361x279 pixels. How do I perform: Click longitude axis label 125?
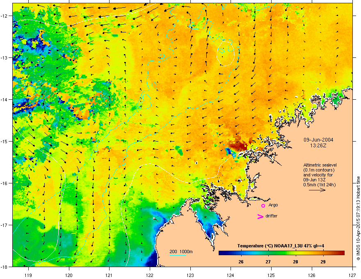coord(271,275)
